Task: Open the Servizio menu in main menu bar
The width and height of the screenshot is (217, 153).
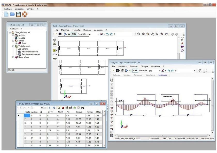Action: (30, 9)
